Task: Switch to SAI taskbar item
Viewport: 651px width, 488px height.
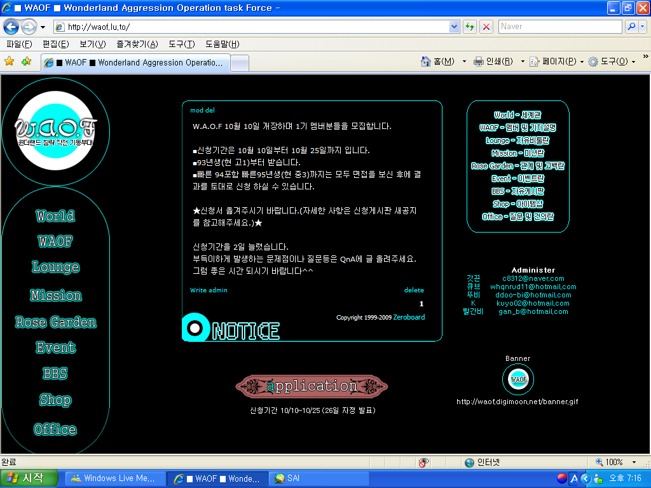Action: pos(319,478)
